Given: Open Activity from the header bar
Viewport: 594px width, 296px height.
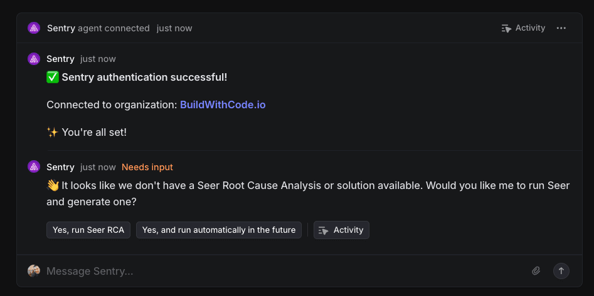Looking at the screenshot, I should (x=523, y=28).
